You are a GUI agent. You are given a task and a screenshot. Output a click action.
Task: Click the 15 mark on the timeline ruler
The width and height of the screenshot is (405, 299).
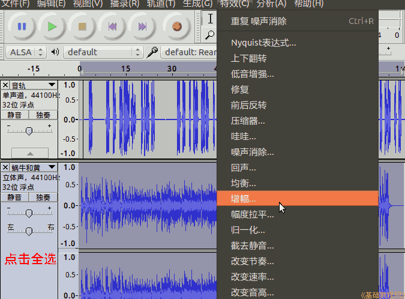(x=126, y=68)
